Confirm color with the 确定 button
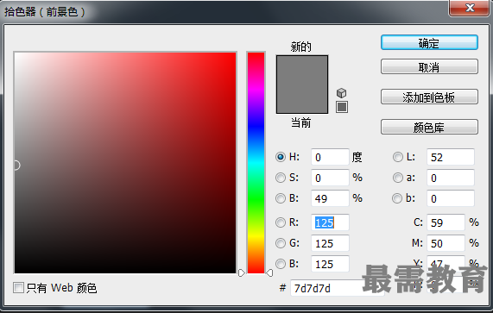Viewport: 493px width, 313px height. [429, 43]
